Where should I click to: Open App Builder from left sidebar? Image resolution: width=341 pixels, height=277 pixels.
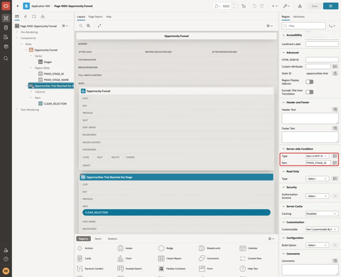(x=6, y=18)
